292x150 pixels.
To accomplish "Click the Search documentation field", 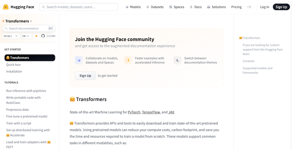I will 29,29.
